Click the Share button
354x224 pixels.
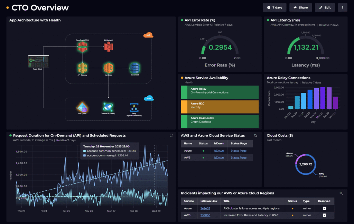(300, 8)
